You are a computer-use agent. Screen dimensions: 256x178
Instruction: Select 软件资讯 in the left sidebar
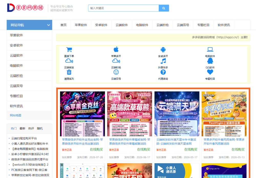point(29,106)
